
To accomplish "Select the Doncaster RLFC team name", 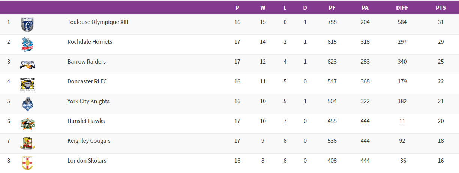I will (87, 81).
